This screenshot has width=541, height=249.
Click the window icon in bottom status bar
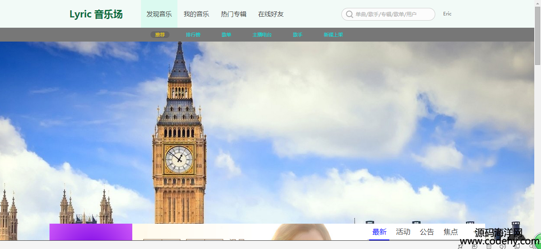[517, 246]
